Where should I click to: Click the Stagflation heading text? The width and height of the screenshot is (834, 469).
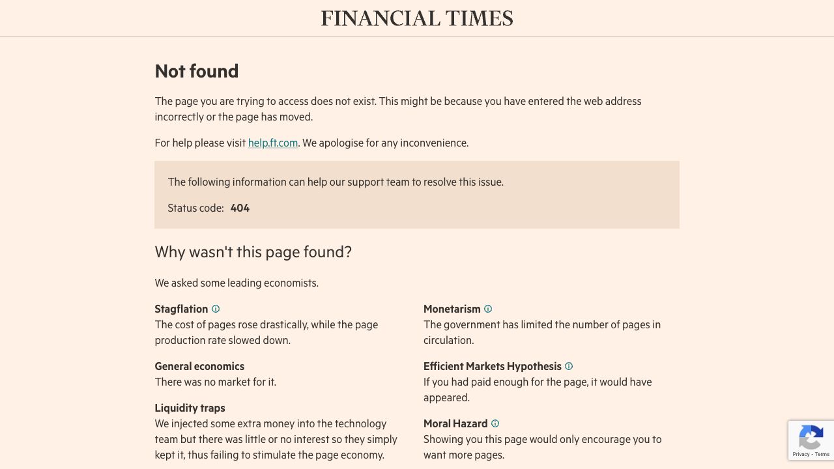[181, 309]
